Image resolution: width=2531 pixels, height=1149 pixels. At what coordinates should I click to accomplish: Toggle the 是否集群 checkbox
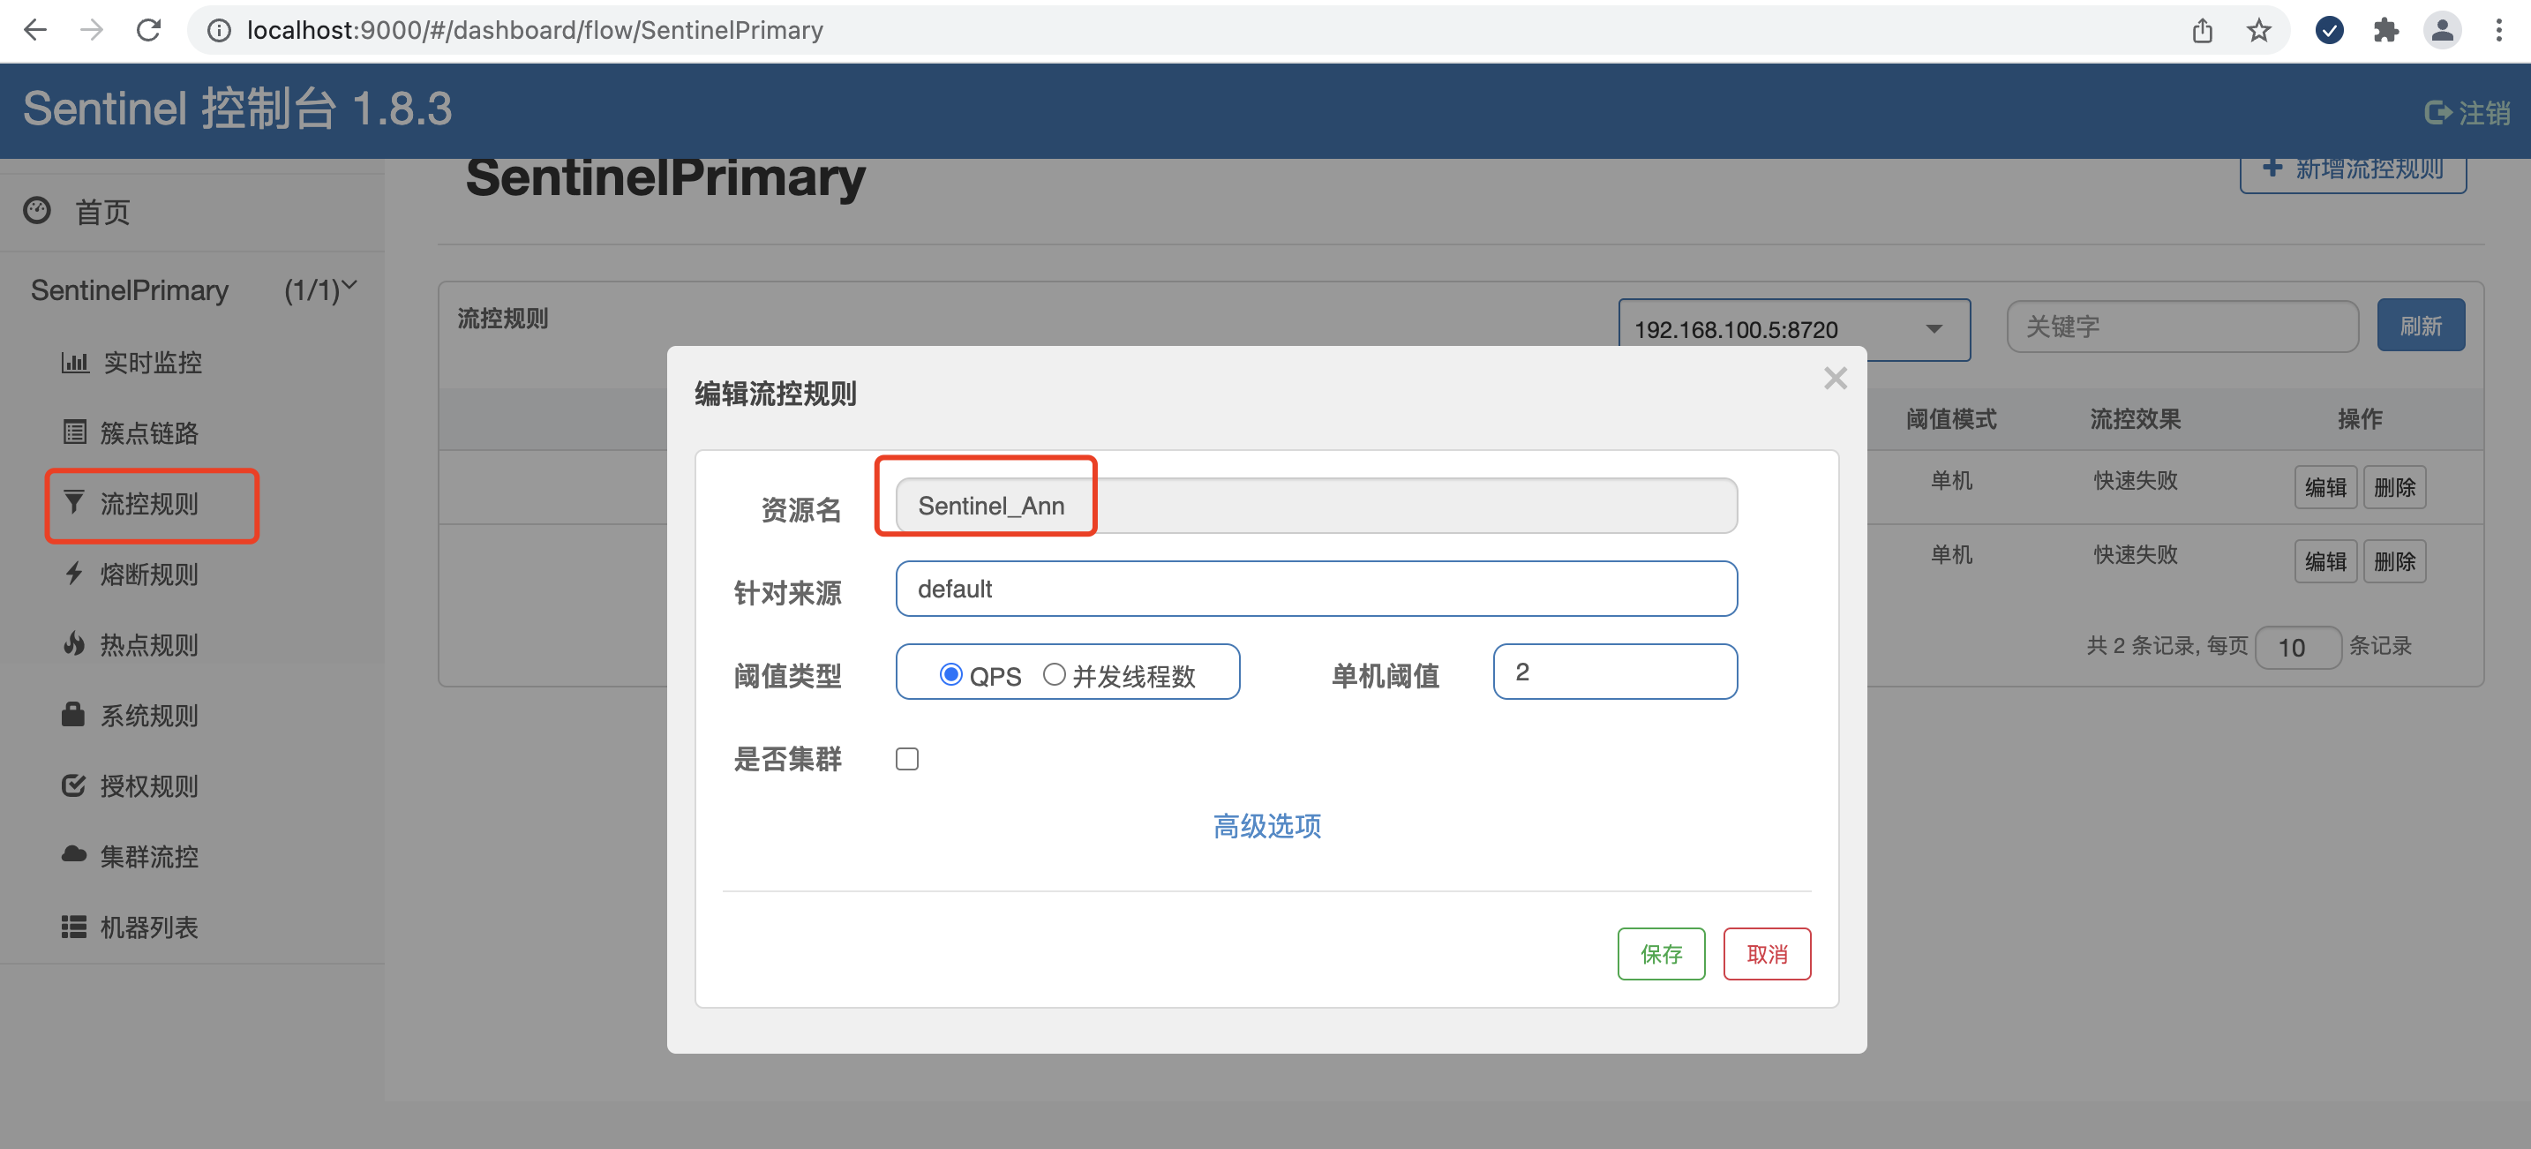click(907, 759)
